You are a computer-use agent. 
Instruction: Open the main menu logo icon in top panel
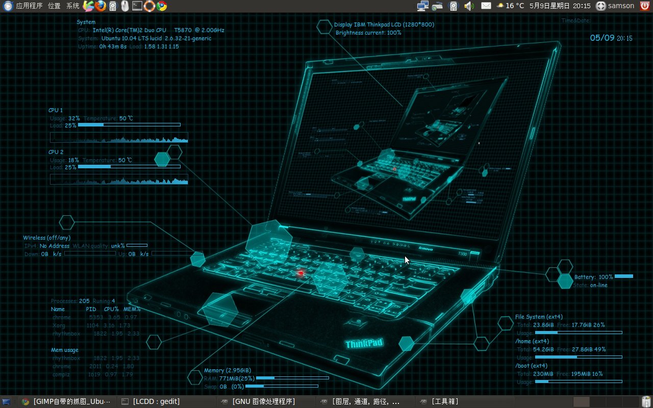tap(8, 6)
